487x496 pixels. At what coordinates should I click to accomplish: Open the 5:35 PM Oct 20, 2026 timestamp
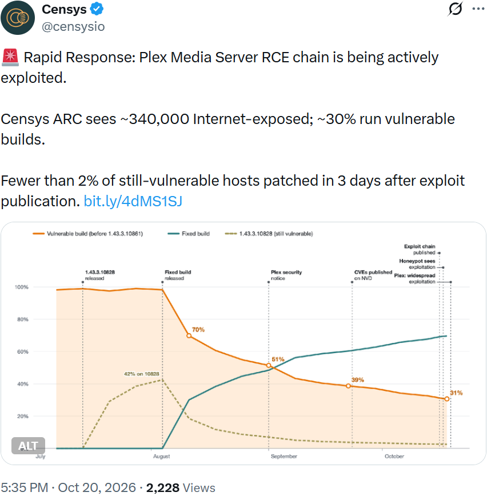click(x=69, y=487)
